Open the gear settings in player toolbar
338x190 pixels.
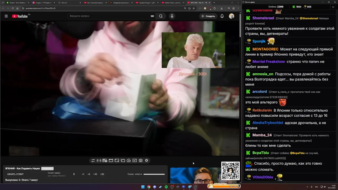point(147,160)
